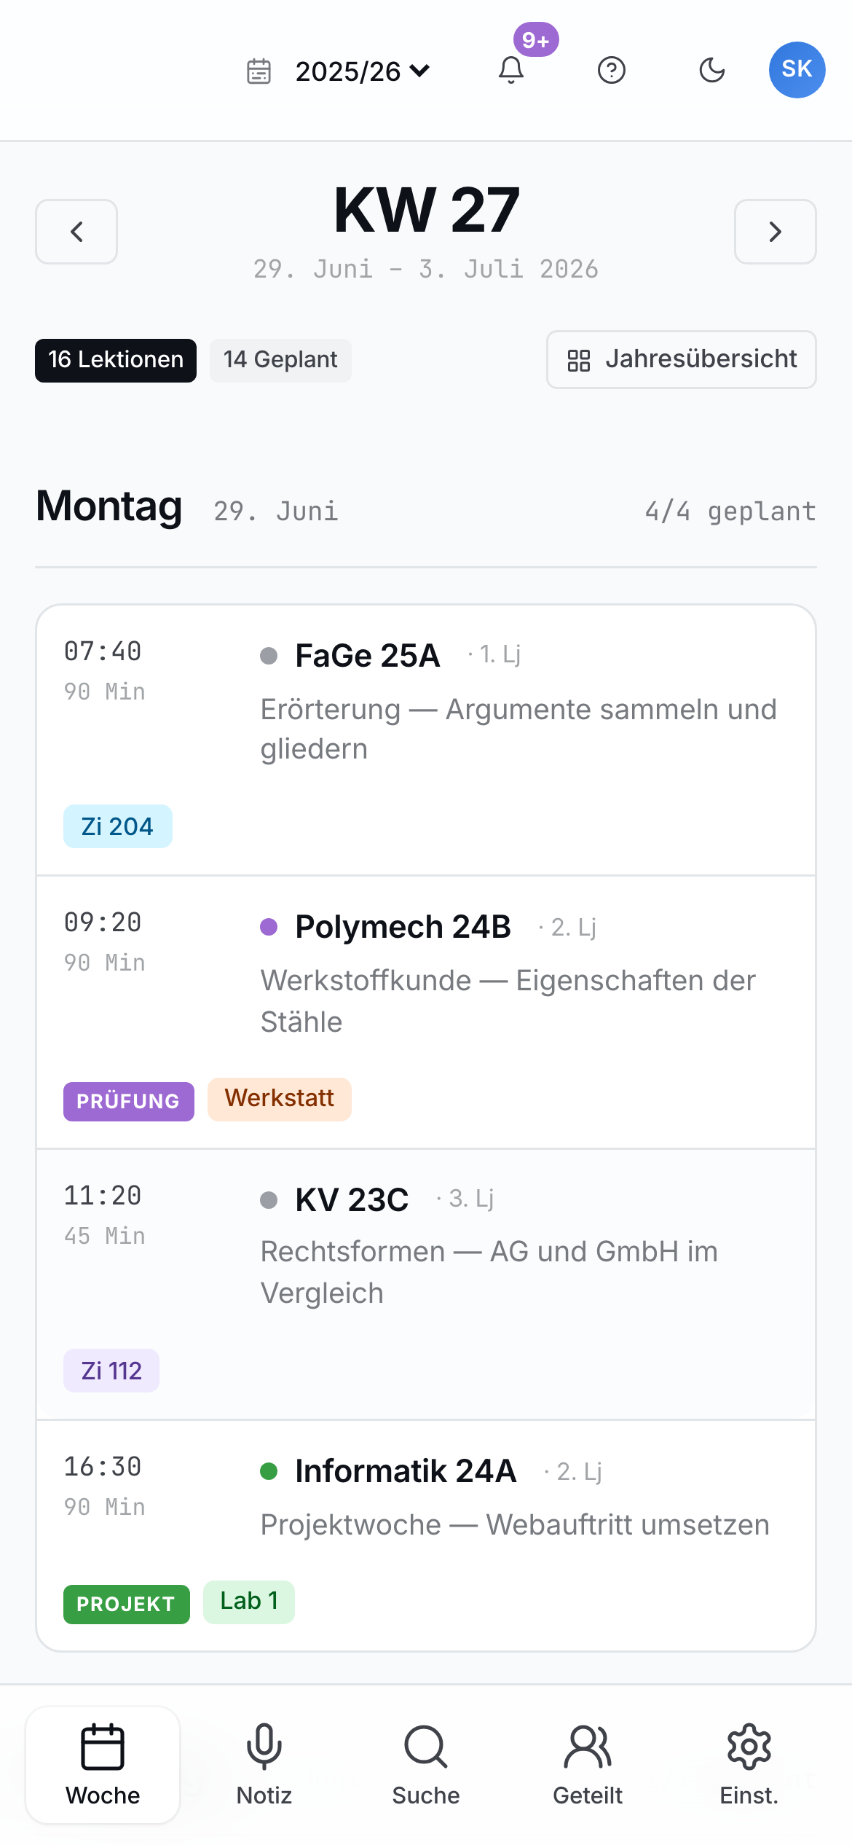Open the Notiz microphone tab
Screen dimensions: 852x1845
264,1764
